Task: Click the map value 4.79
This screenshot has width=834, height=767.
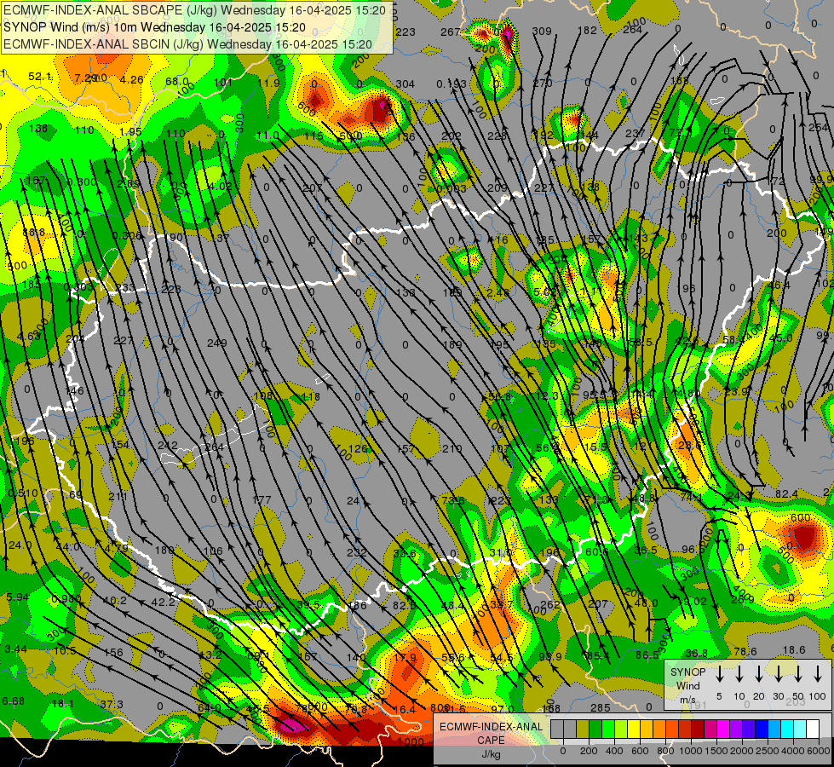Action: (x=117, y=548)
